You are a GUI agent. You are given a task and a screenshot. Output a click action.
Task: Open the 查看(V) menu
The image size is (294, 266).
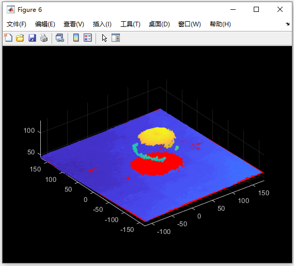pos(74,24)
